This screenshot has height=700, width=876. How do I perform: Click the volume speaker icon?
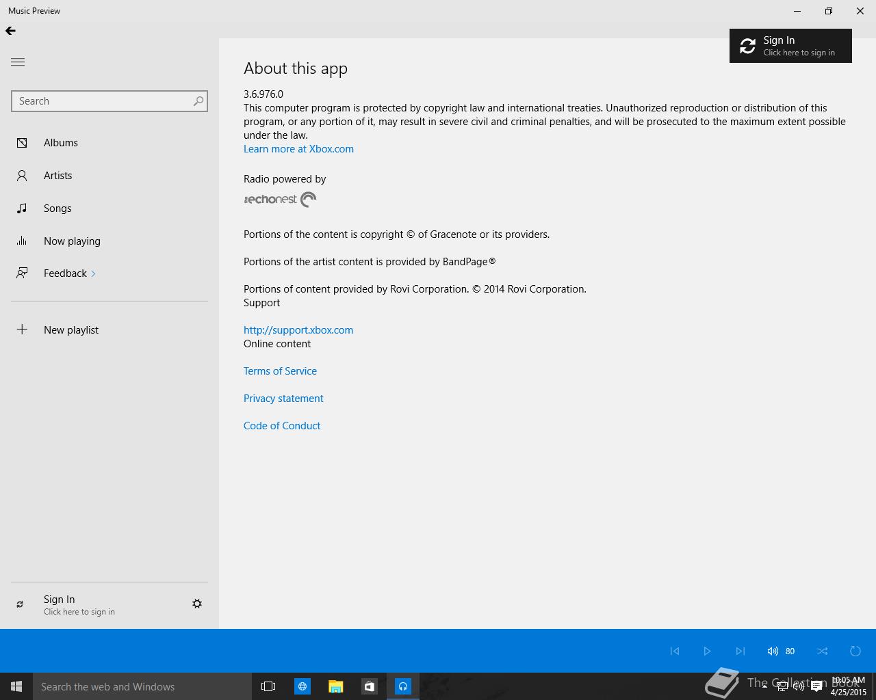point(773,651)
